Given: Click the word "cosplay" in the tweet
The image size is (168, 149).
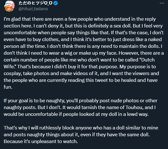Looking at the screenshot, I should click(x=13, y=73).
